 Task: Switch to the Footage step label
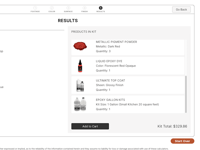pyautogui.click(x=35, y=11)
